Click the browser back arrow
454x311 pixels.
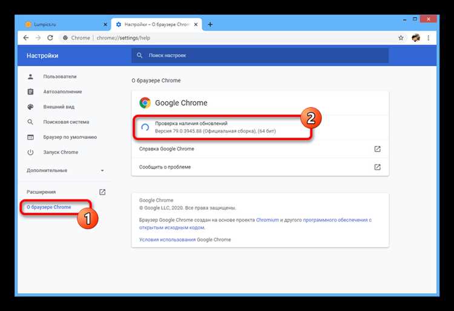(26, 38)
